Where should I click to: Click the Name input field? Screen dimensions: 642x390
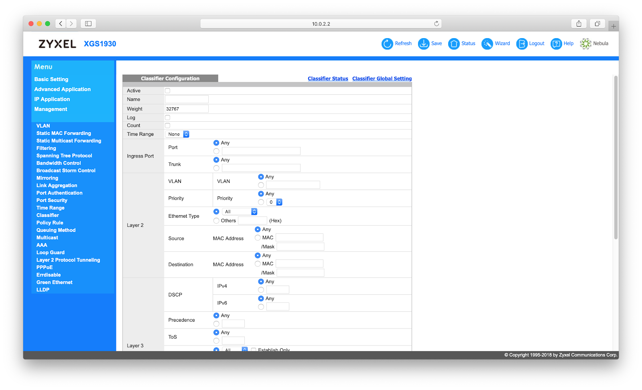pyautogui.click(x=187, y=99)
